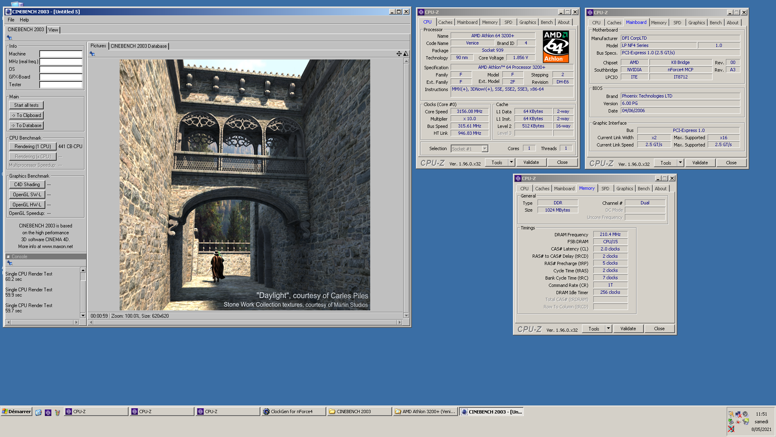Open the CINEBENCH 2003 folder taskbar button
This screenshot has height=437, width=776.
pyautogui.click(x=359, y=412)
